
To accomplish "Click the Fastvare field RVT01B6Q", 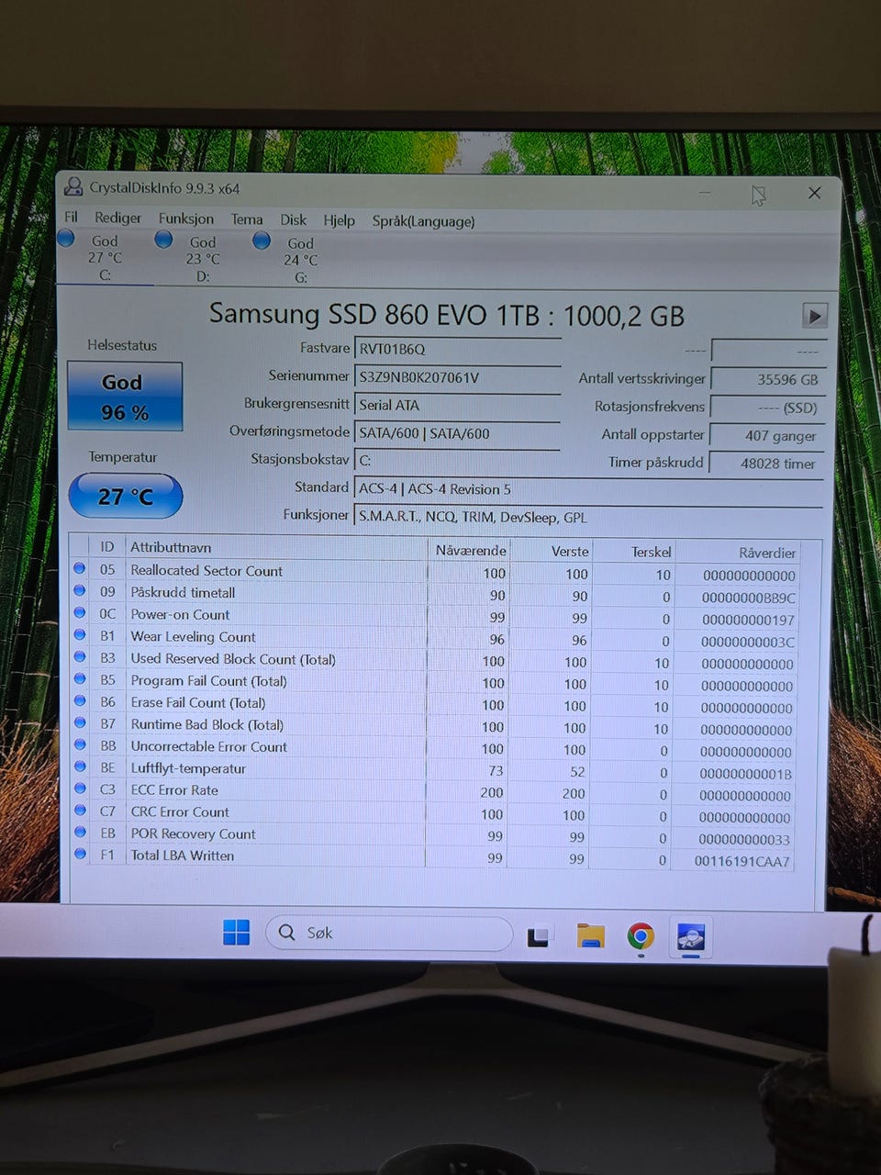I will click(x=457, y=349).
